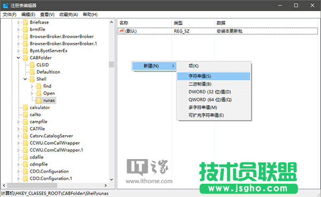Expand the campfile key
Image resolution: width=321 pixels, height=197 pixels.
point(18,122)
